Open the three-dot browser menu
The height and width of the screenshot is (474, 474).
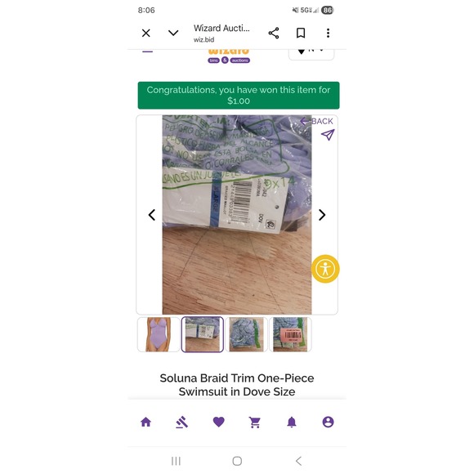[328, 33]
